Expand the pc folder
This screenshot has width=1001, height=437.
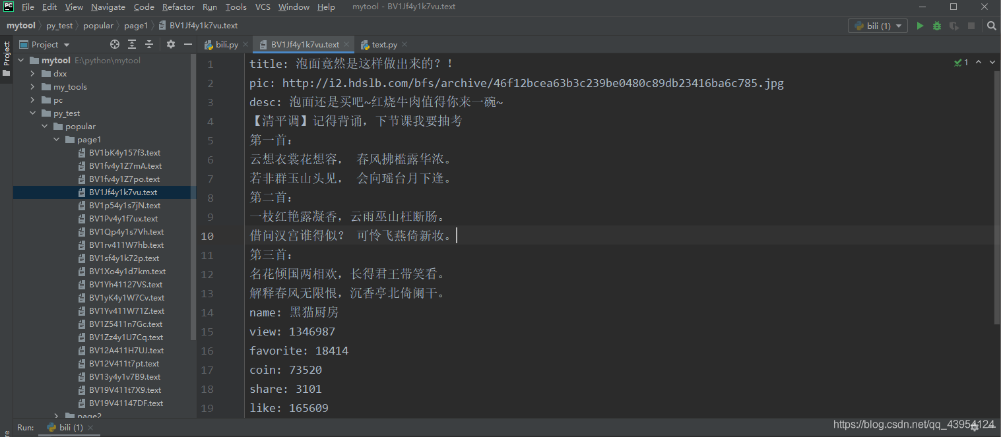point(32,100)
